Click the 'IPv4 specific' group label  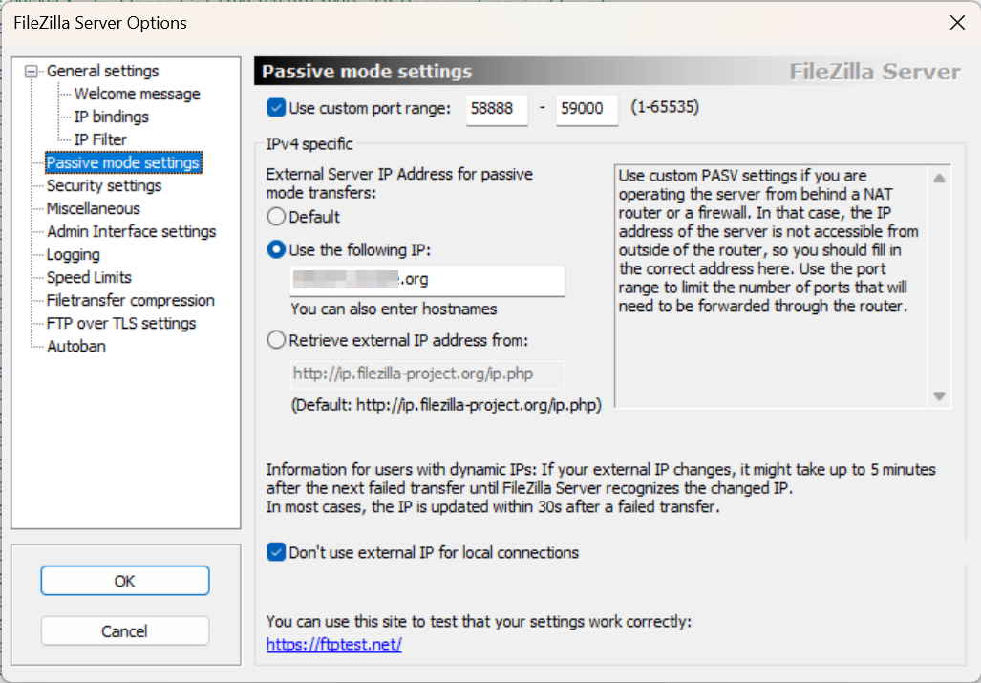tap(309, 144)
